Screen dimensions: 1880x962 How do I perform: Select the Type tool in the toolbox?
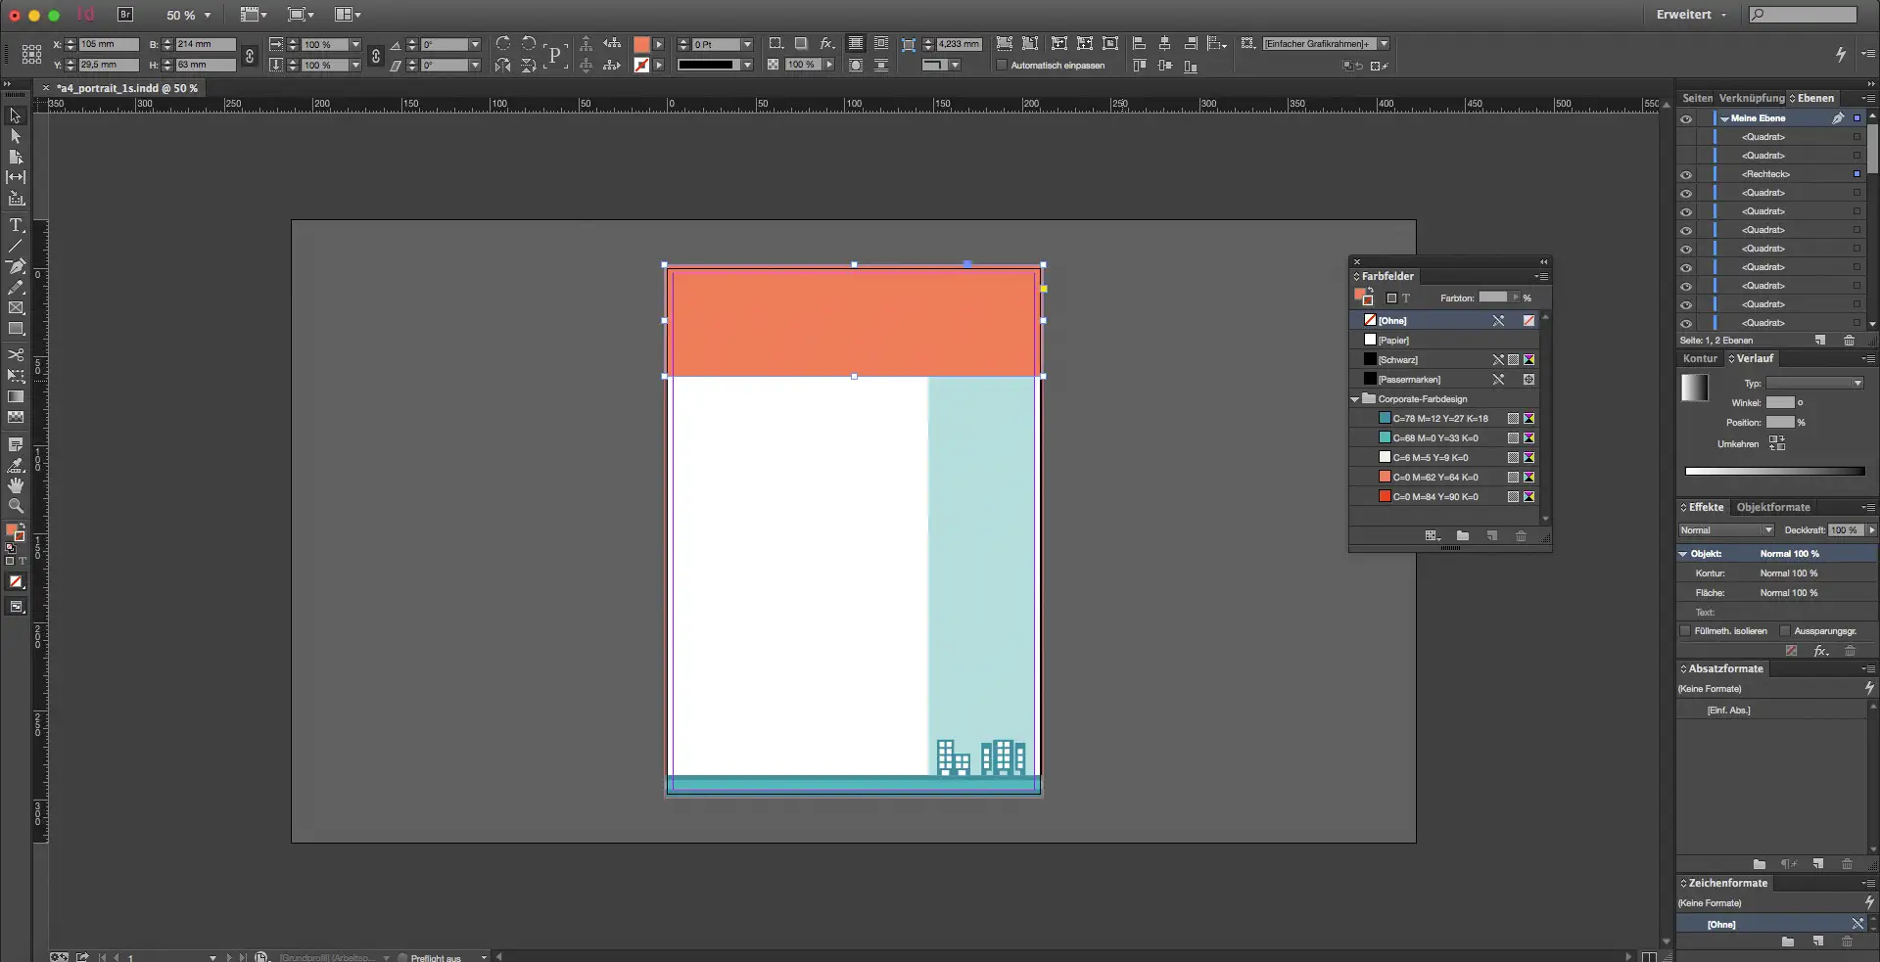[x=16, y=225]
